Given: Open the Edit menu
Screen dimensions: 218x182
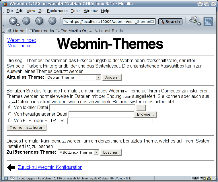Looking at the screenshot, I should (x=20, y=11).
